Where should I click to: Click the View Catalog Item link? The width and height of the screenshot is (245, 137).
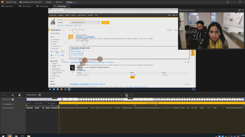81,70
